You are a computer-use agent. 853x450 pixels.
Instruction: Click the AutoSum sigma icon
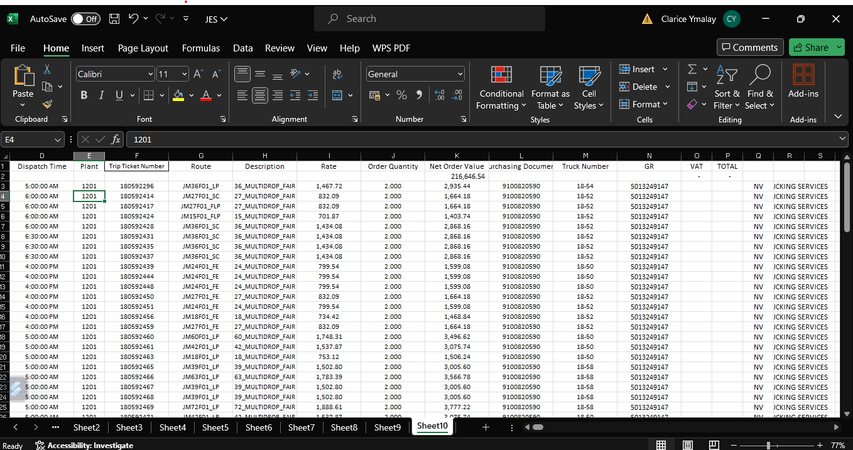click(692, 69)
